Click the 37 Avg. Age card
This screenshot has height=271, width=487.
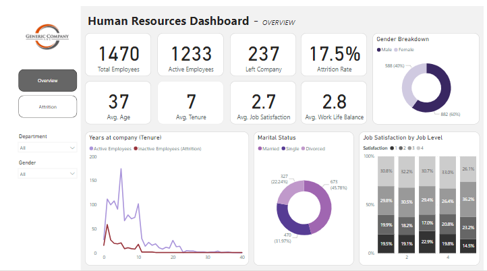(118, 102)
